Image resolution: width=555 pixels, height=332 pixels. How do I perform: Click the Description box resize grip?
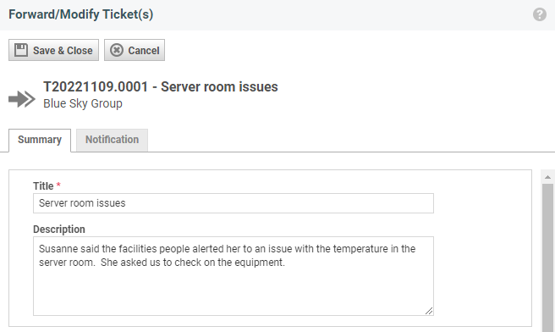(x=429, y=311)
